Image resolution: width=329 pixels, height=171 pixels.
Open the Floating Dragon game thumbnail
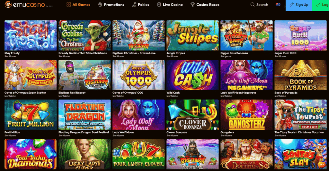pos(84,115)
